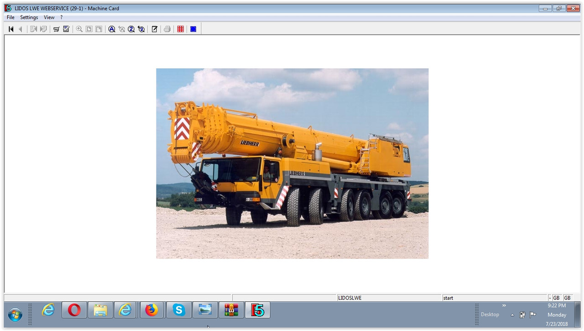The height and width of the screenshot is (331, 584).
Task: Click the Liebherr crane image
Action: click(292, 163)
